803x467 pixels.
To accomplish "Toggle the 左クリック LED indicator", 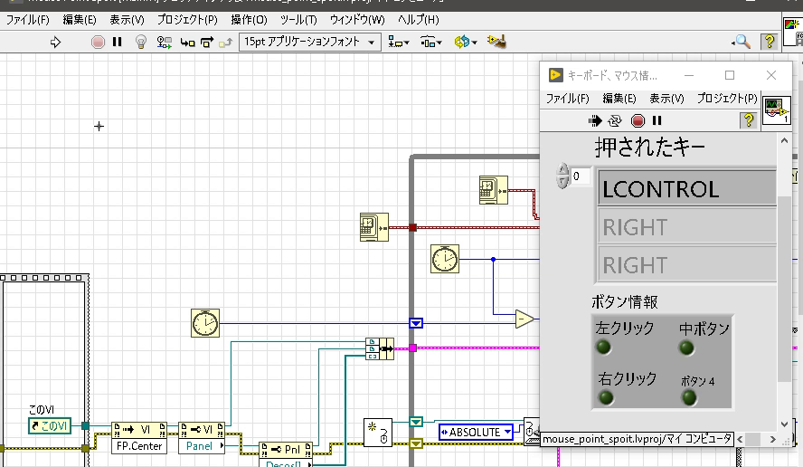I will pos(603,347).
